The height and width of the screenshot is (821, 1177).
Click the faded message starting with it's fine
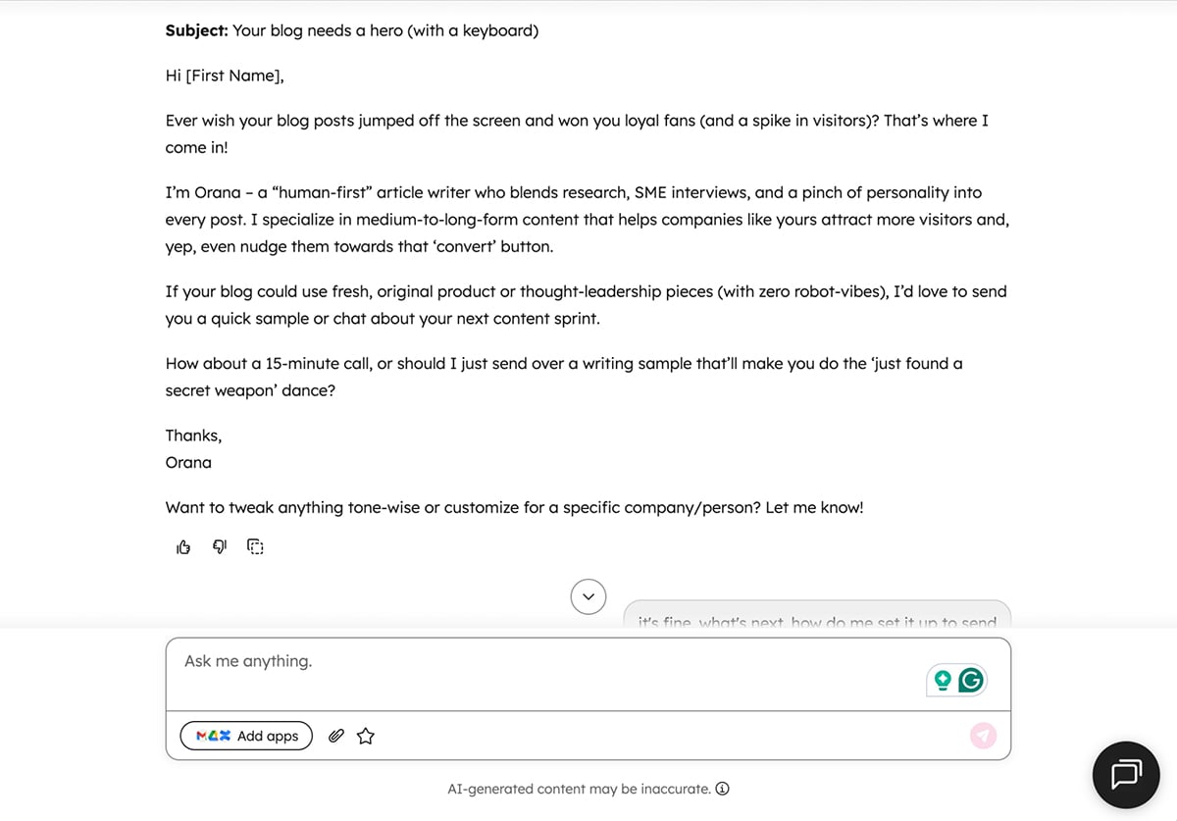[x=816, y=621]
